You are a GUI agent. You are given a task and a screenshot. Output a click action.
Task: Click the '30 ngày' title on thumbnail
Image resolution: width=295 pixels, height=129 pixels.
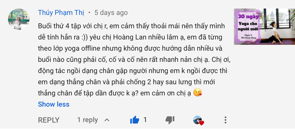(248, 17)
